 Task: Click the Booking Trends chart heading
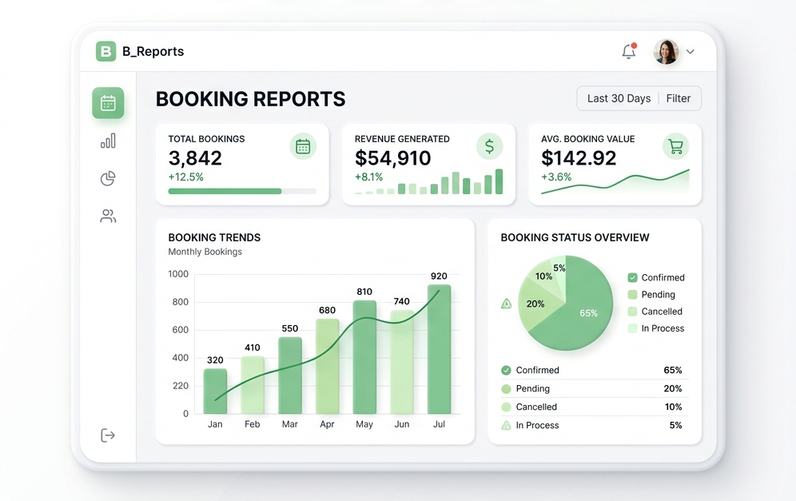[x=214, y=237]
